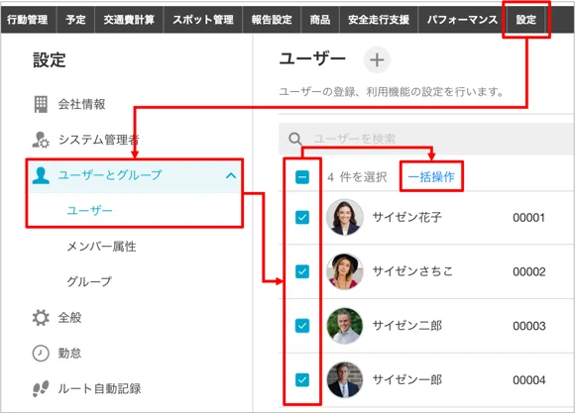The image size is (575, 413).
Task: Open ルート自動記録 settings
Action: (99, 389)
